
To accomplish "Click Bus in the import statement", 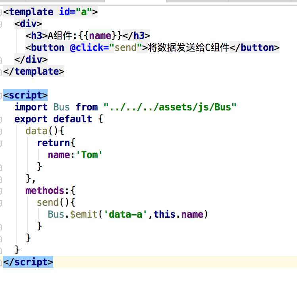I will pyautogui.click(x=62, y=107).
